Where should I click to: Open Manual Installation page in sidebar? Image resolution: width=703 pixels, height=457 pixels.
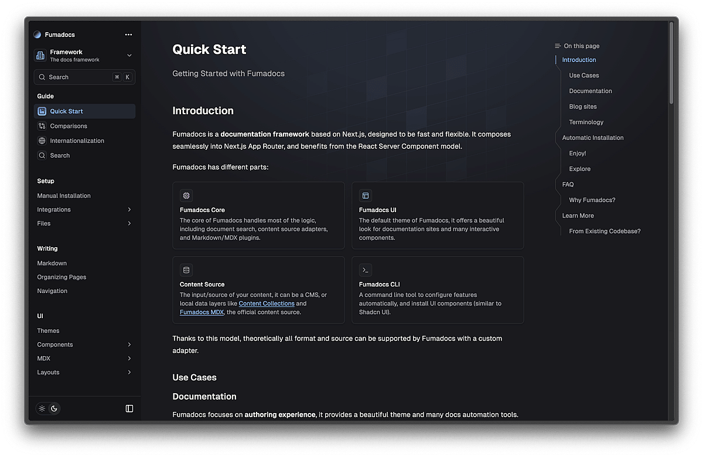click(x=64, y=196)
